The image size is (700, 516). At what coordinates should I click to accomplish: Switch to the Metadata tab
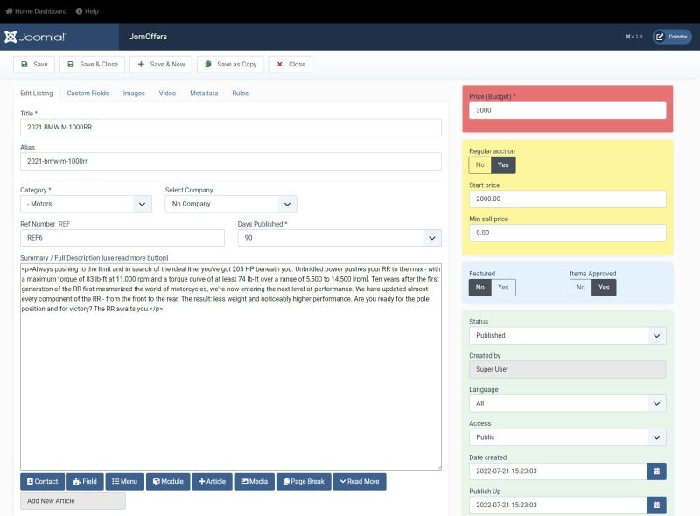tap(205, 92)
